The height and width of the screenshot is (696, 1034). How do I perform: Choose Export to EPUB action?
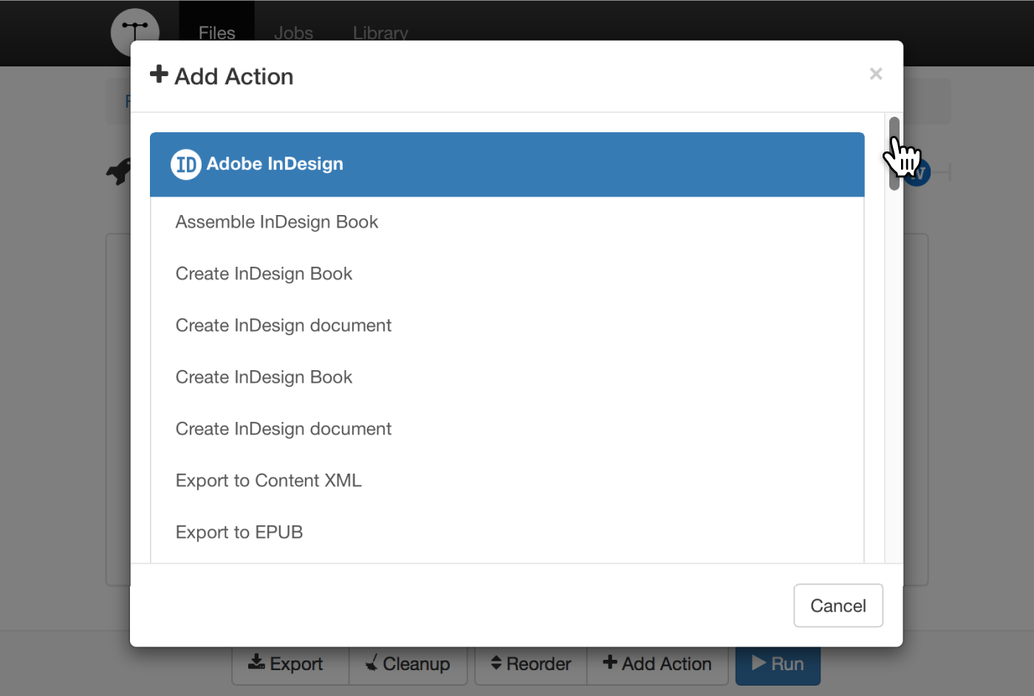239,533
